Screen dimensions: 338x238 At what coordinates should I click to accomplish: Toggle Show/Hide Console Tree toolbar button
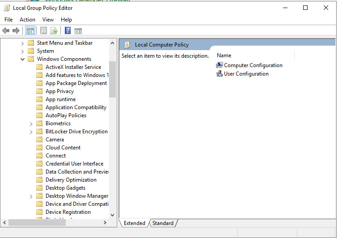[x=30, y=31]
